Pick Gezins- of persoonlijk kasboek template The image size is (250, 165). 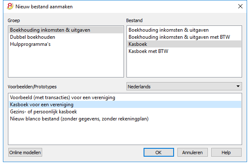point(125,112)
